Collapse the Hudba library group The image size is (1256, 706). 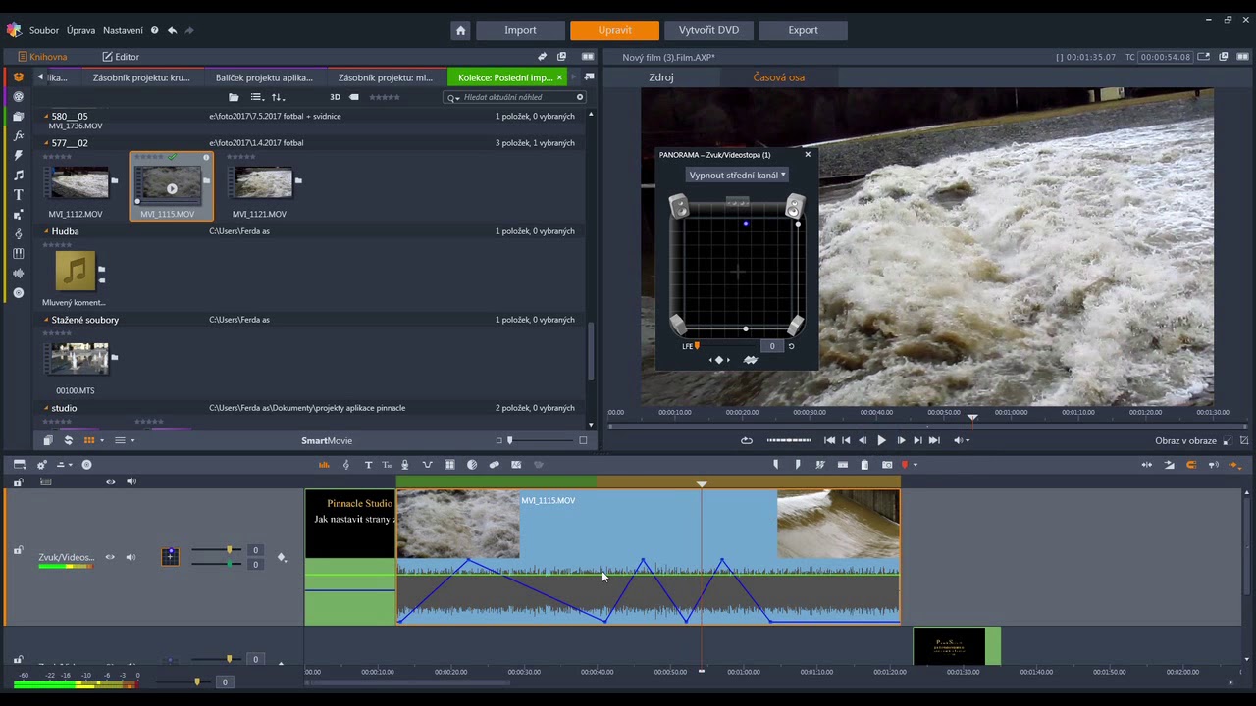46,231
